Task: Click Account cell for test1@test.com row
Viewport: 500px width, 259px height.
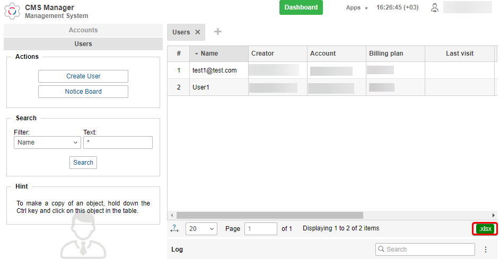Action: (337, 70)
